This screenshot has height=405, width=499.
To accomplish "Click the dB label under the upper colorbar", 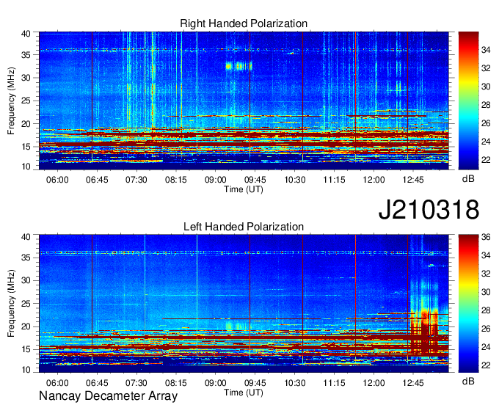I will (468, 179).
